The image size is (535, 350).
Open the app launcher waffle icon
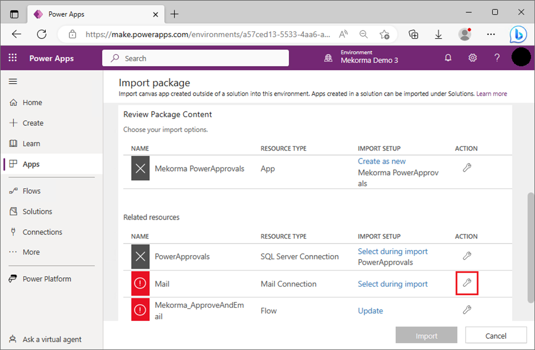(13, 58)
